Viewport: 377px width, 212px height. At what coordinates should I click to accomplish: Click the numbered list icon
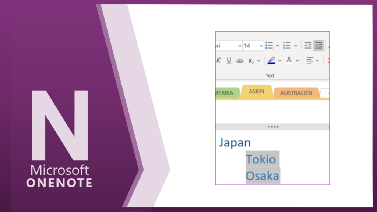(x=287, y=46)
